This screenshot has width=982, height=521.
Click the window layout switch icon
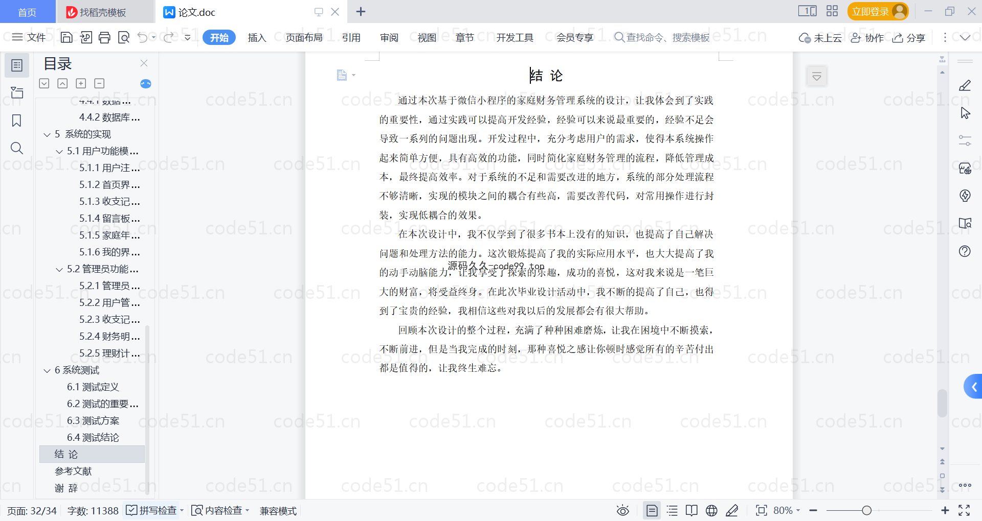coord(808,11)
